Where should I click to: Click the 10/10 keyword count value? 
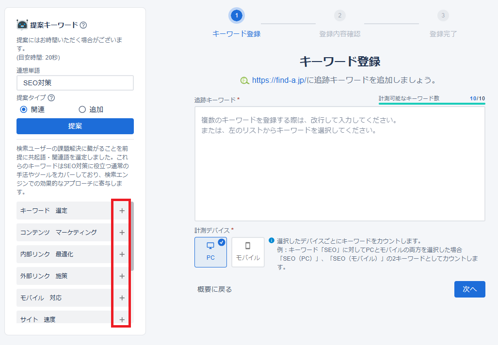(x=477, y=98)
